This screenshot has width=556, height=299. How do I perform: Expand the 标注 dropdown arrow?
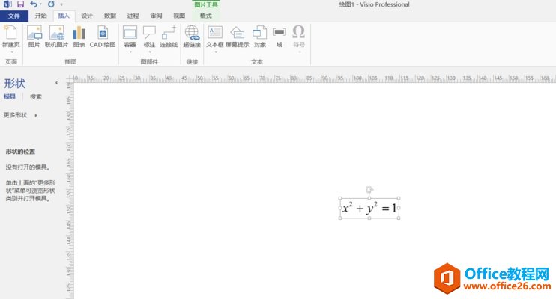[x=150, y=52]
